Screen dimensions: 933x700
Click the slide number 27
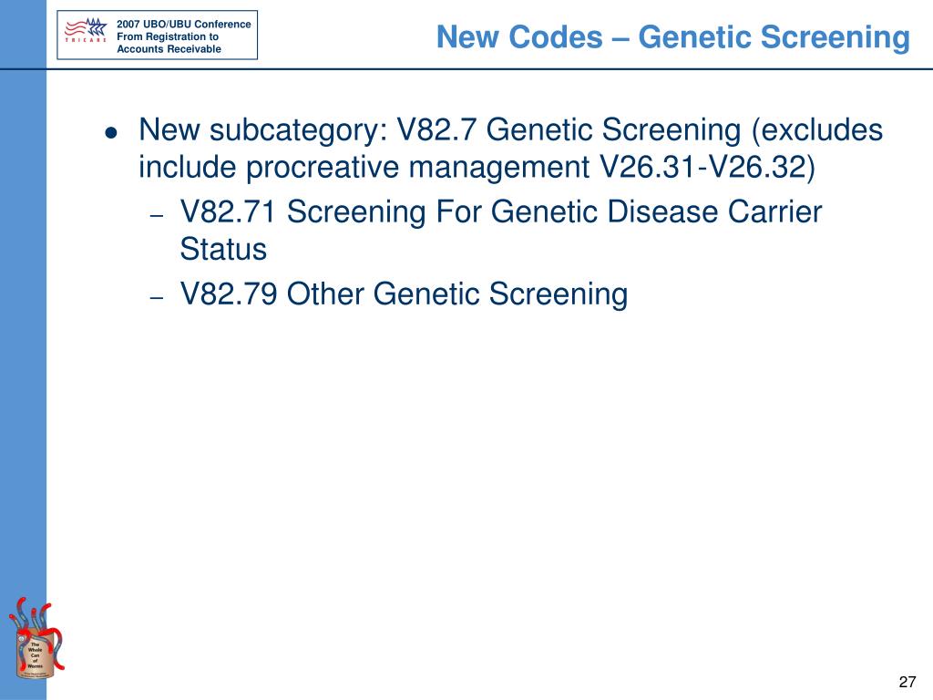coord(907,682)
